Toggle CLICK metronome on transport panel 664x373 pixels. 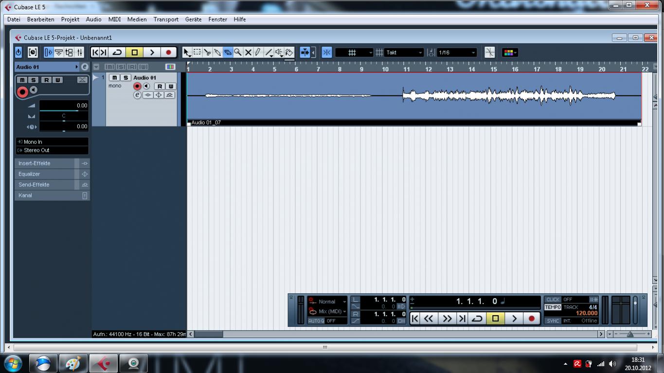pos(553,300)
